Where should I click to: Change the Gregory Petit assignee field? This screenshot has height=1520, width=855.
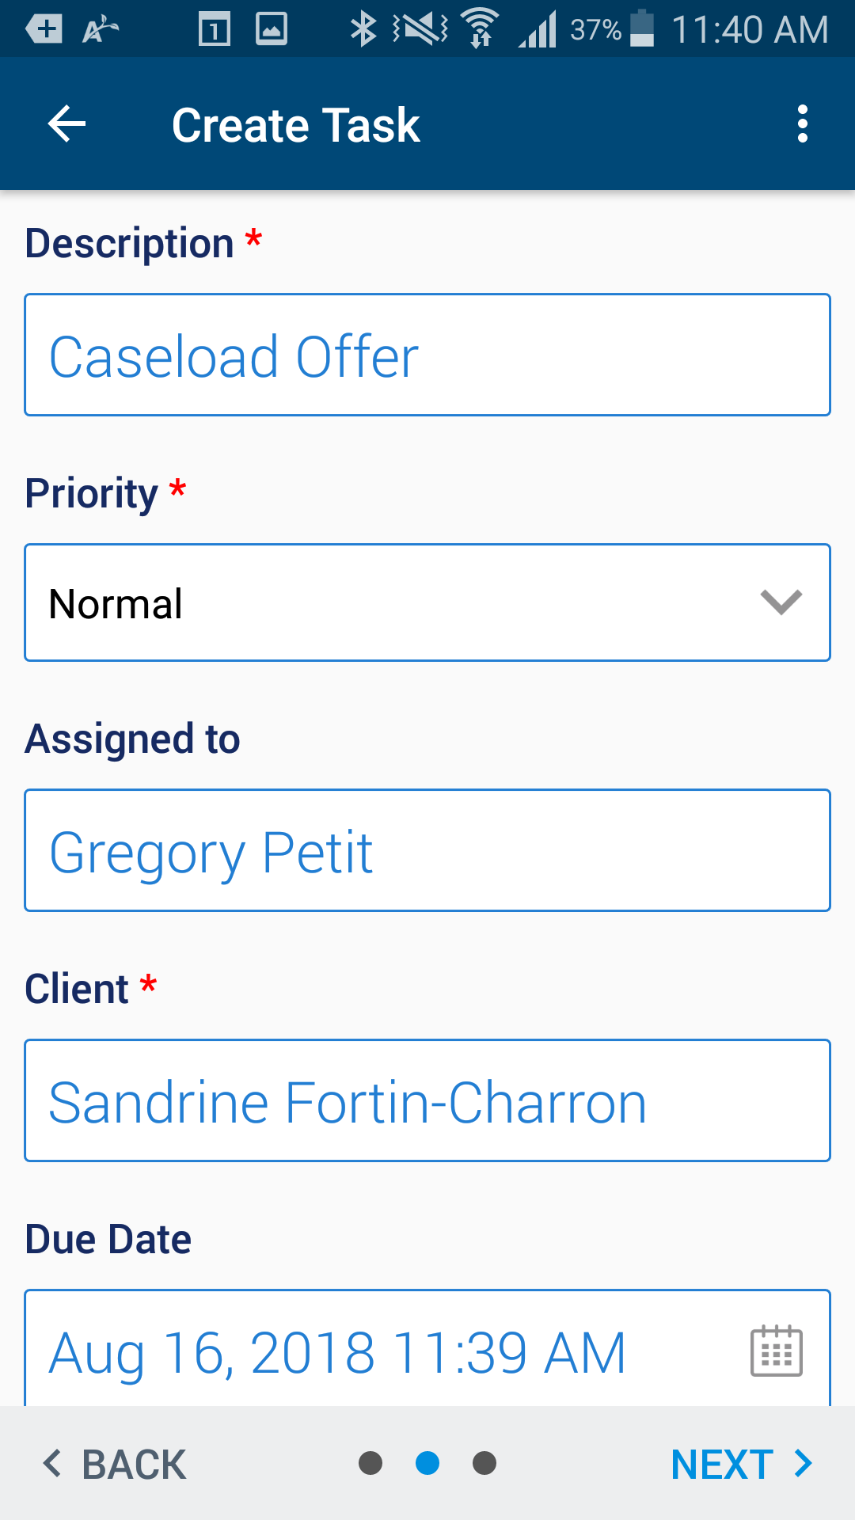(427, 850)
